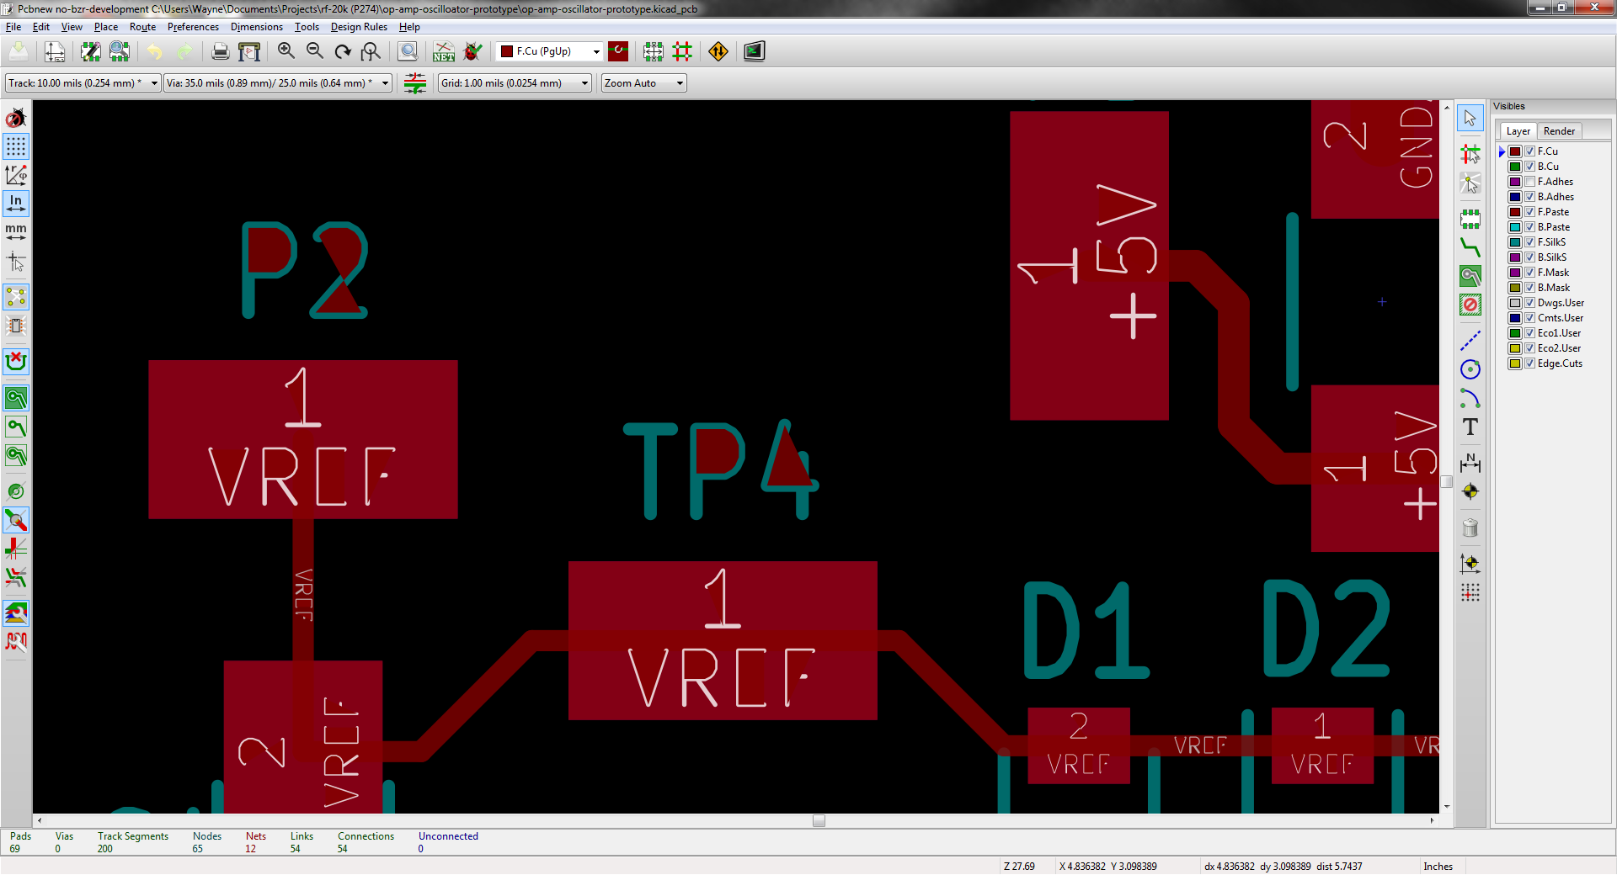This screenshot has height=875, width=1617.
Task: Click the horizontal scrollbar thumb
Action: (819, 821)
